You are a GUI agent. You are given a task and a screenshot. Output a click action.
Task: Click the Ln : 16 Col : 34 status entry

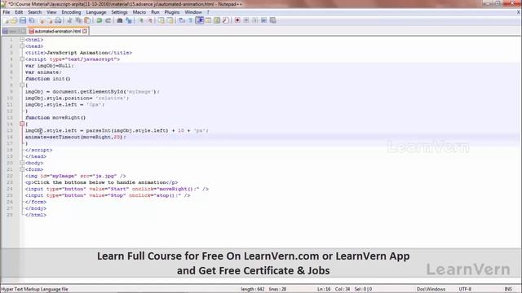[334, 289]
